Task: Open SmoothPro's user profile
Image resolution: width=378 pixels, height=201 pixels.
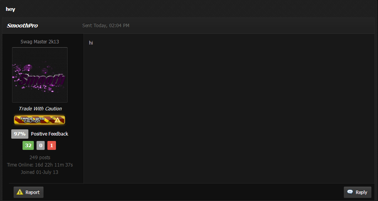Action: point(22,26)
